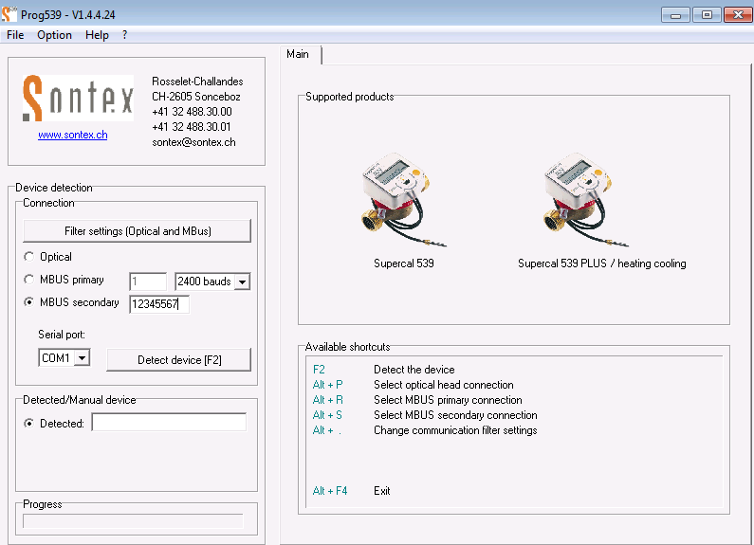Expand the 2400 bauds dropdown
Image resolution: width=754 pixels, height=545 pixels.
pyautogui.click(x=242, y=282)
